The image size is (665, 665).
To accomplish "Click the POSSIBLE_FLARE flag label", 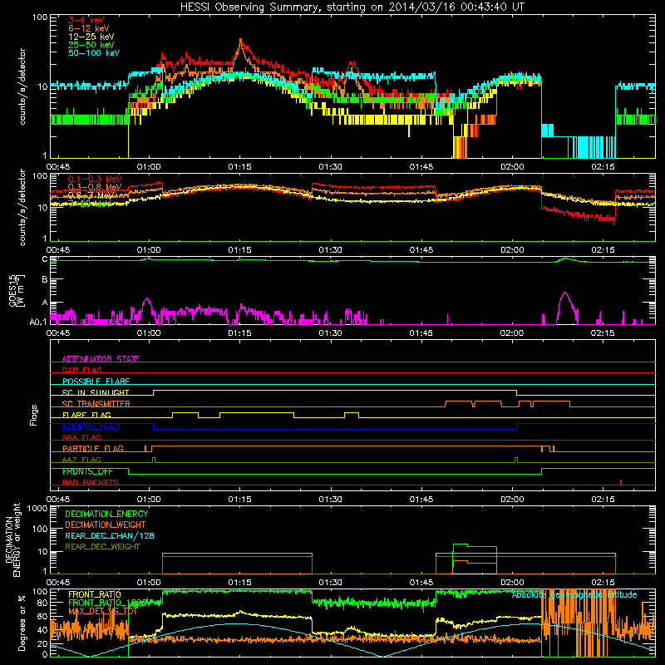I will coord(96,382).
